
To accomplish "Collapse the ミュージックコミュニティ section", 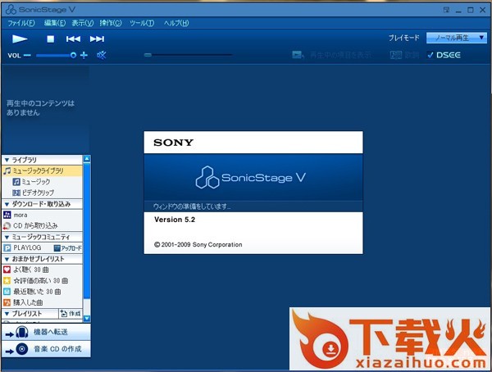I will [7, 237].
